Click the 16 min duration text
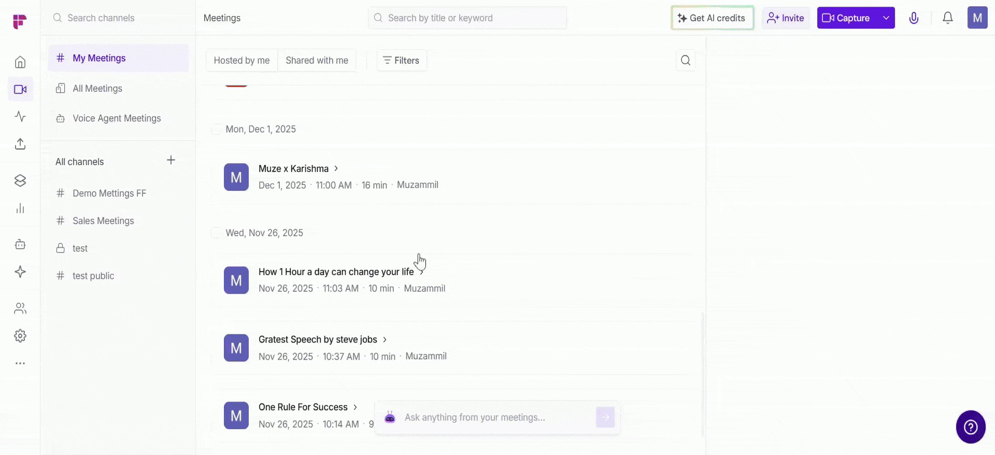This screenshot has width=995, height=455. tap(374, 185)
